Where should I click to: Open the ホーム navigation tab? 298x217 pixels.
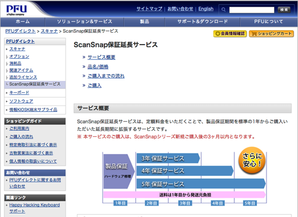[23, 21]
